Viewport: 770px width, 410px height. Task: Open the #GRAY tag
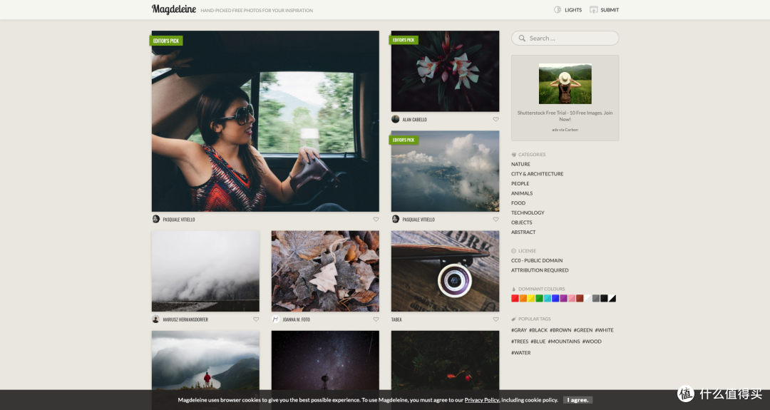(518, 330)
